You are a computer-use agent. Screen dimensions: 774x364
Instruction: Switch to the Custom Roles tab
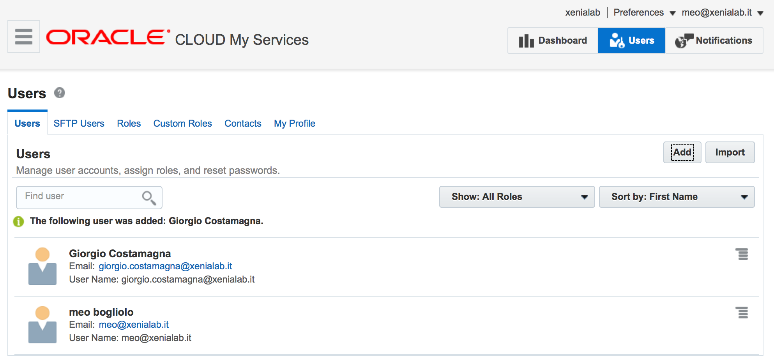(x=182, y=124)
